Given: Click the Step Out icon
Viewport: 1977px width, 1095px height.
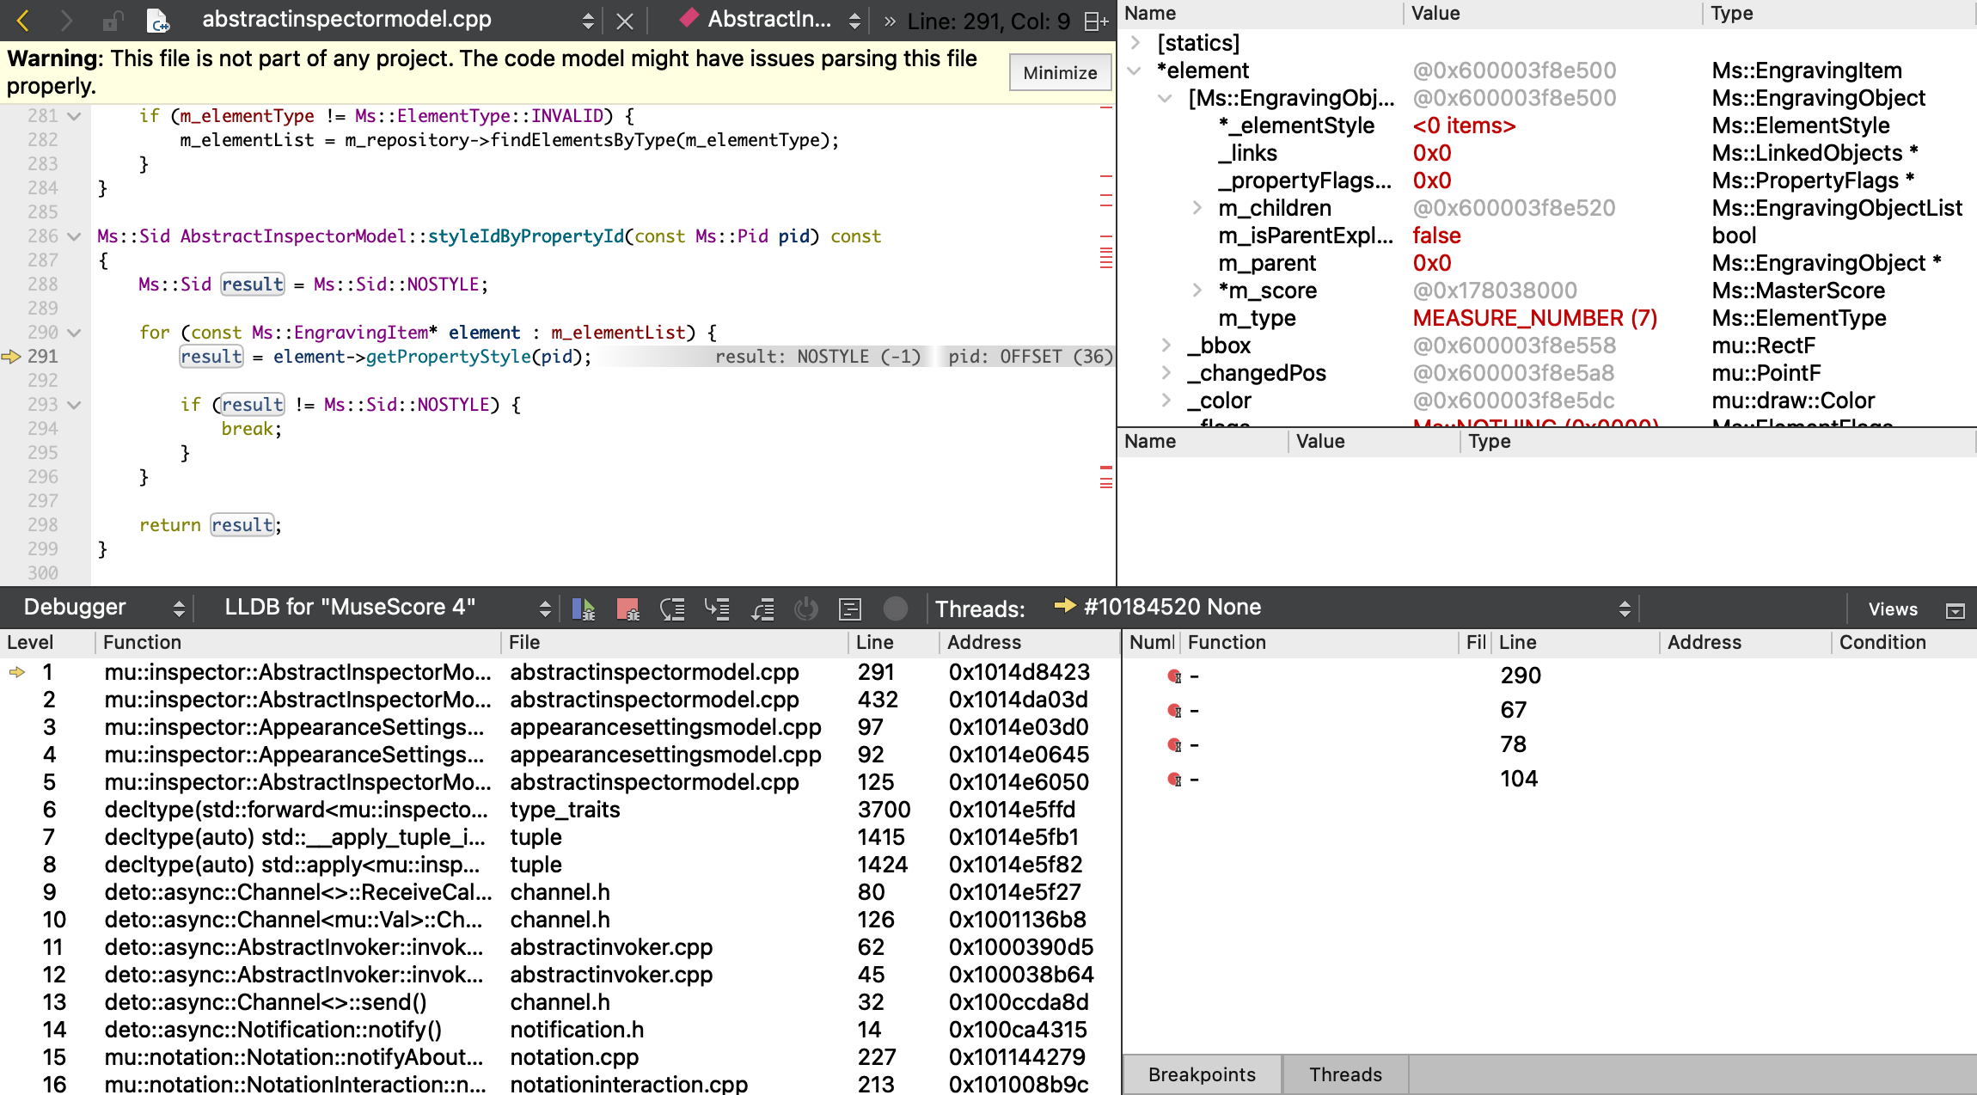Looking at the screenshot, I should [762, 609].
